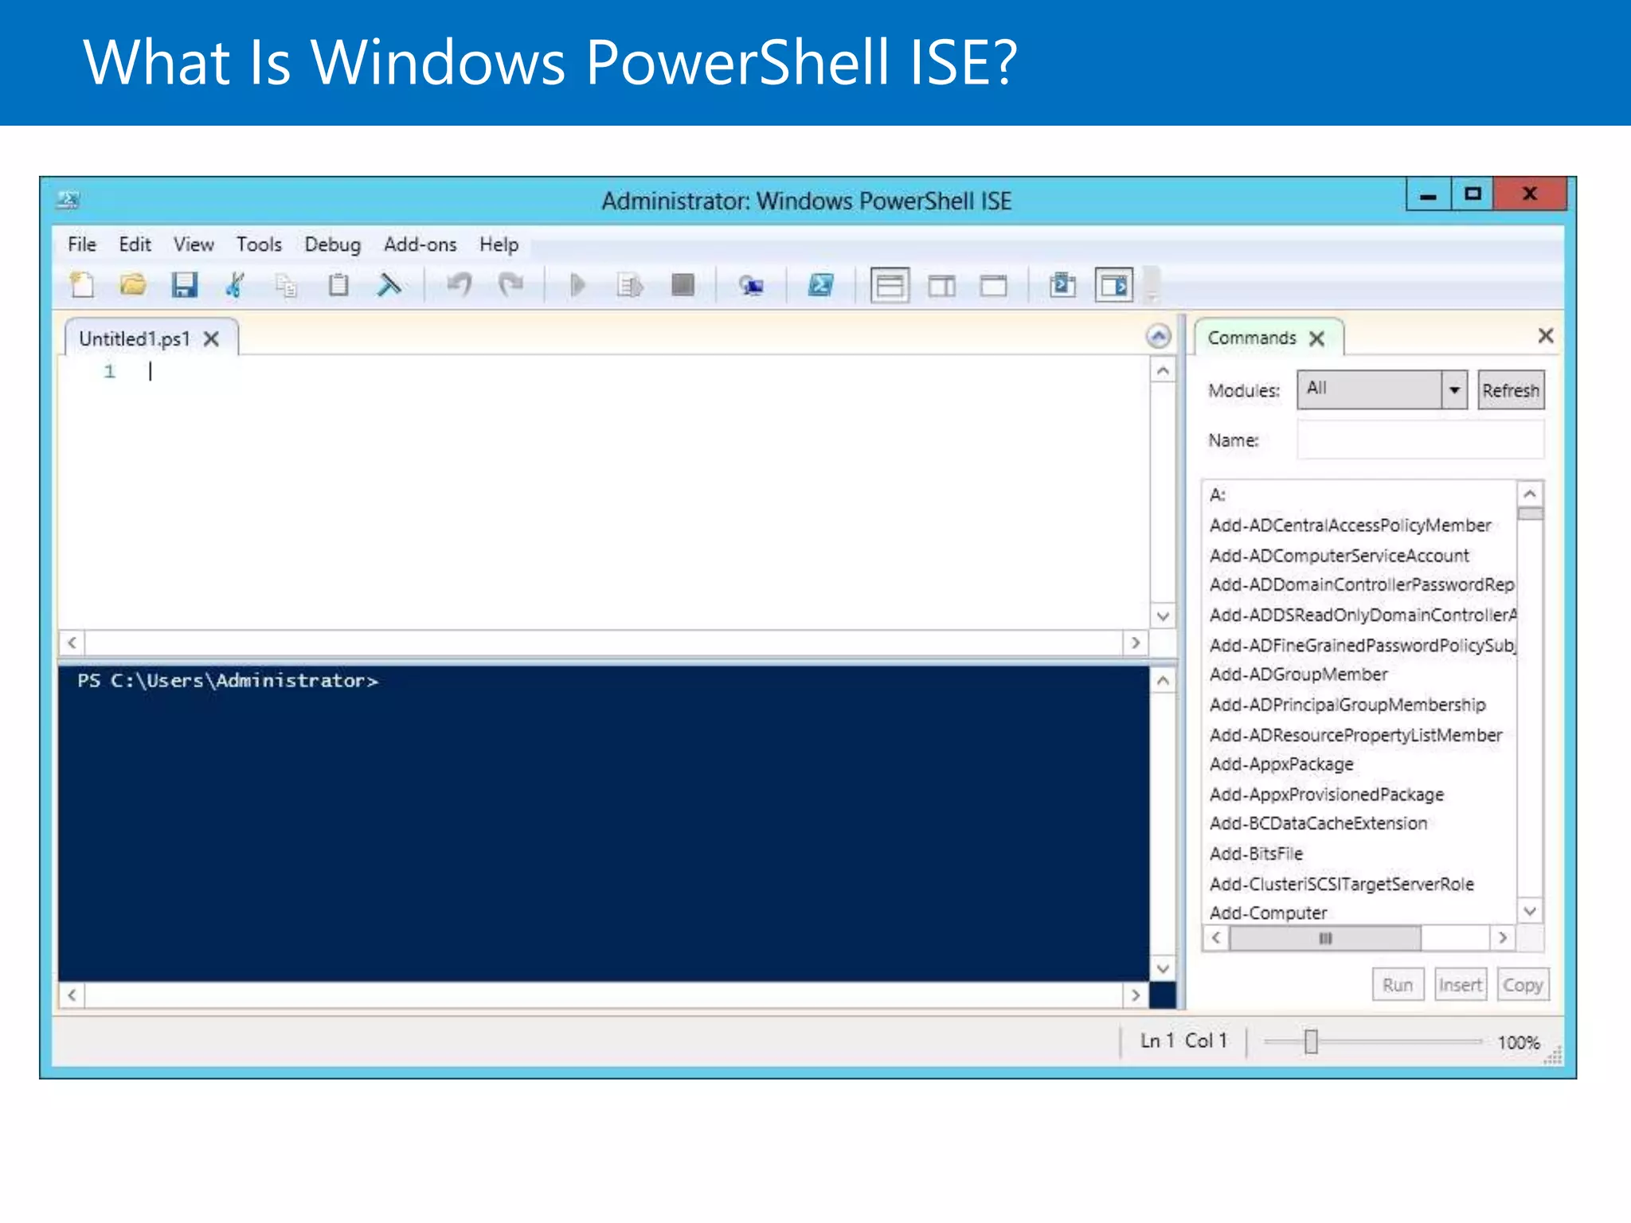Click the Refresh button
1631x1223 pixels.
1511,390
